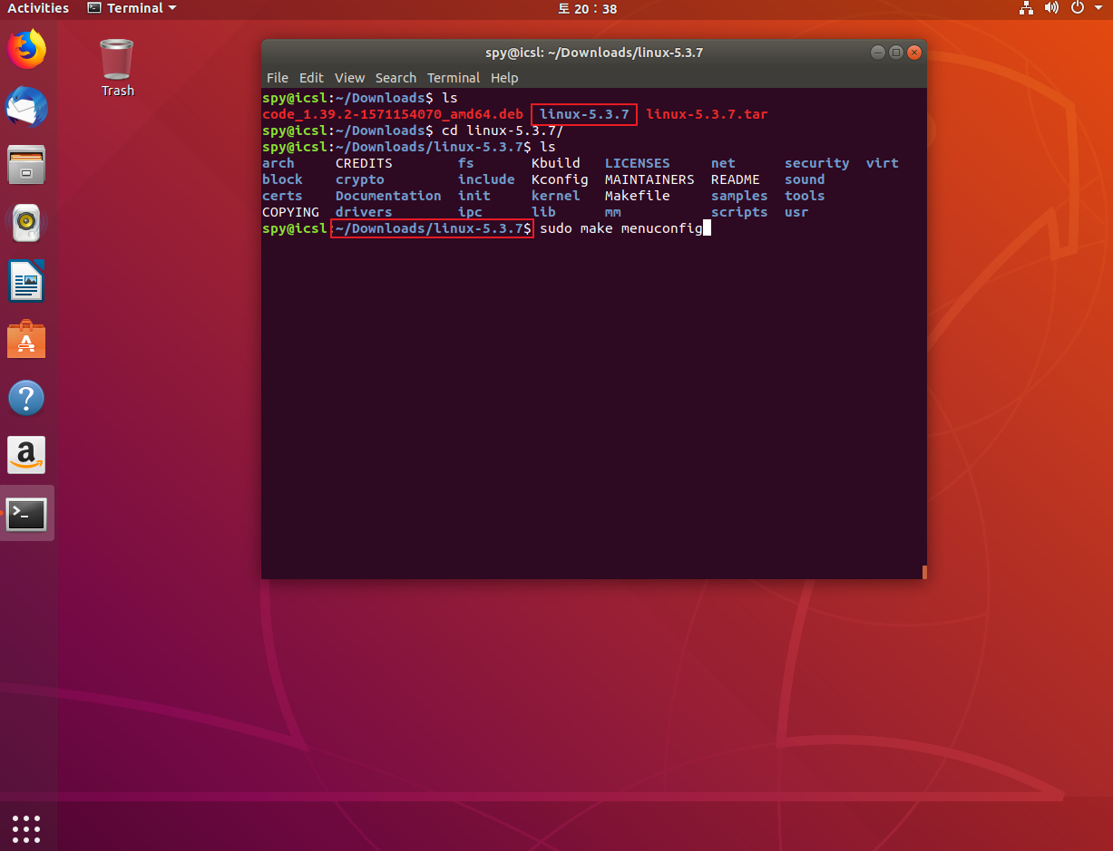The image size is (1113, 851).
Task: Click the network status icon
Action: pyautogui.click(x=1027, y=8)
